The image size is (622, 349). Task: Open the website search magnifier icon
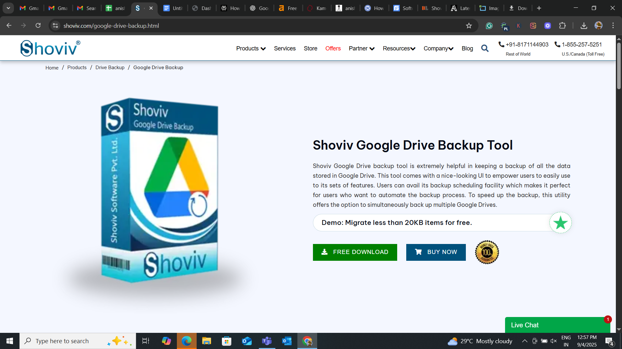pos(485,48)
